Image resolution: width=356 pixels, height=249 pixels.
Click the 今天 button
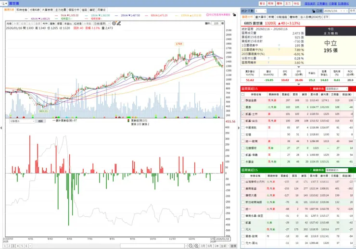tap(352, 11)
